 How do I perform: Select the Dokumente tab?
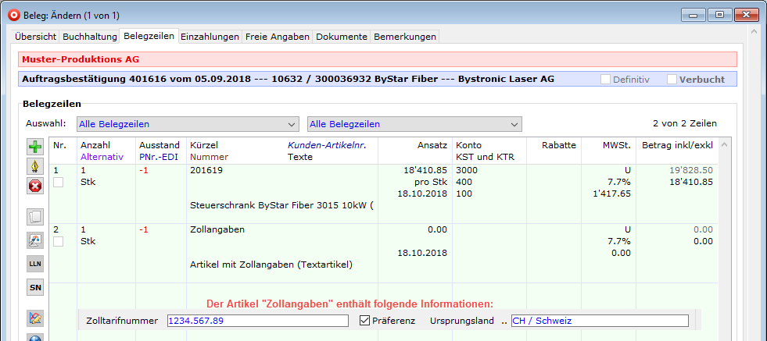point(341,37)
